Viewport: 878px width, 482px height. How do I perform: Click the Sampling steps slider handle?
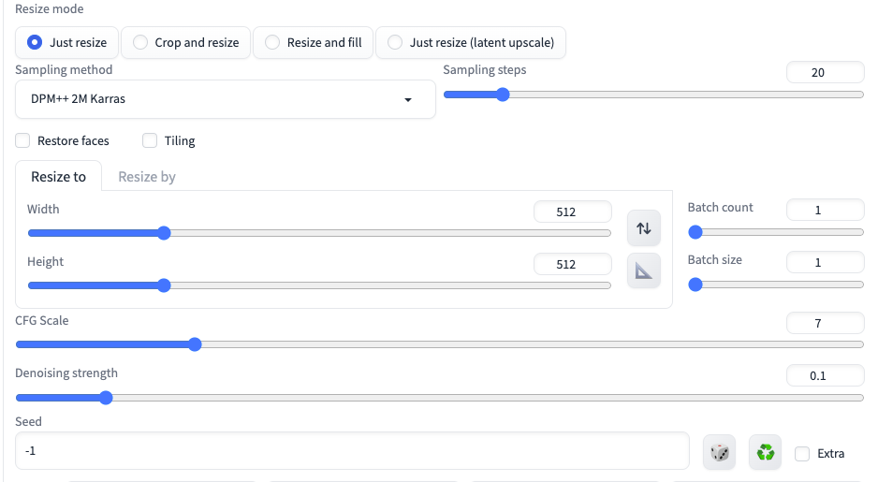coord(503,95)
